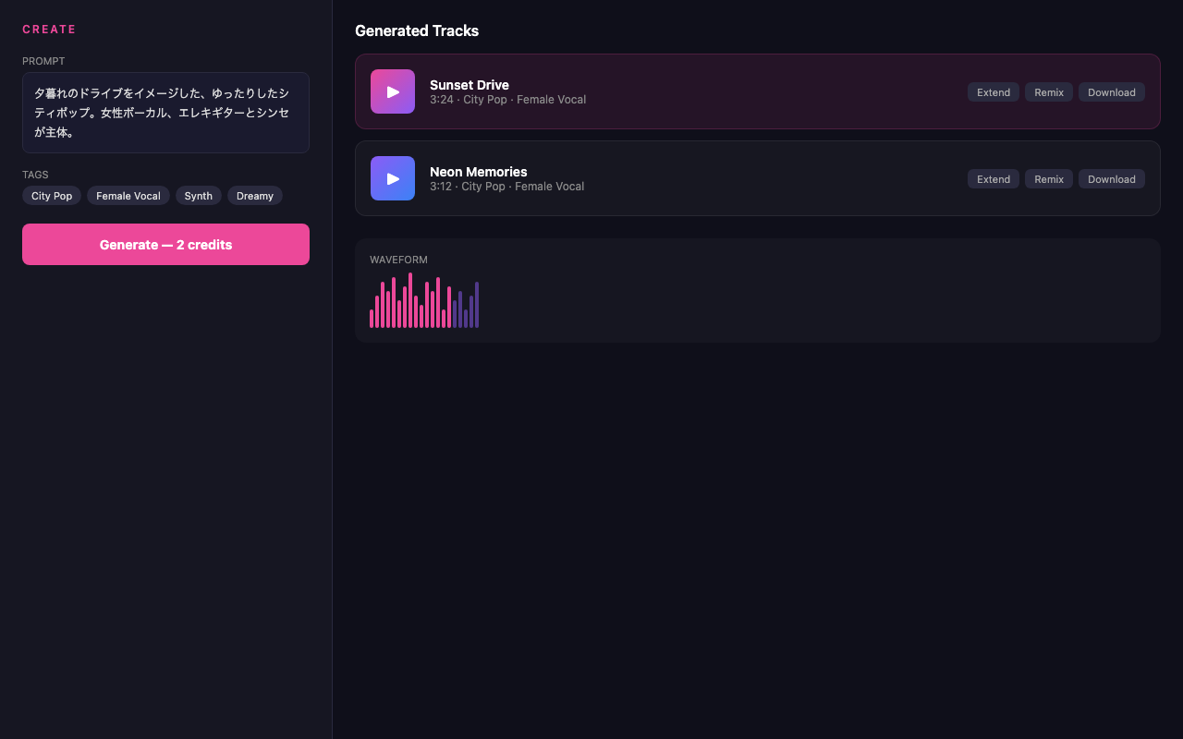Click the waveform visualization
This screenshot has height=739, width=1183.
pyautogui.click(x=423, y=302)
